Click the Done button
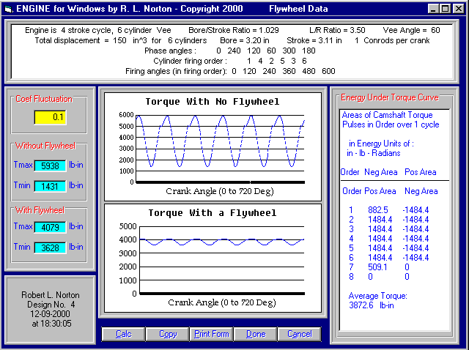 [256, 334]
